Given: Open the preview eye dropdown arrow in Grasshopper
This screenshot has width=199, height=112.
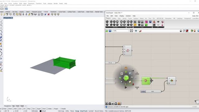Looking at the screenshot, I should [138, 31].
